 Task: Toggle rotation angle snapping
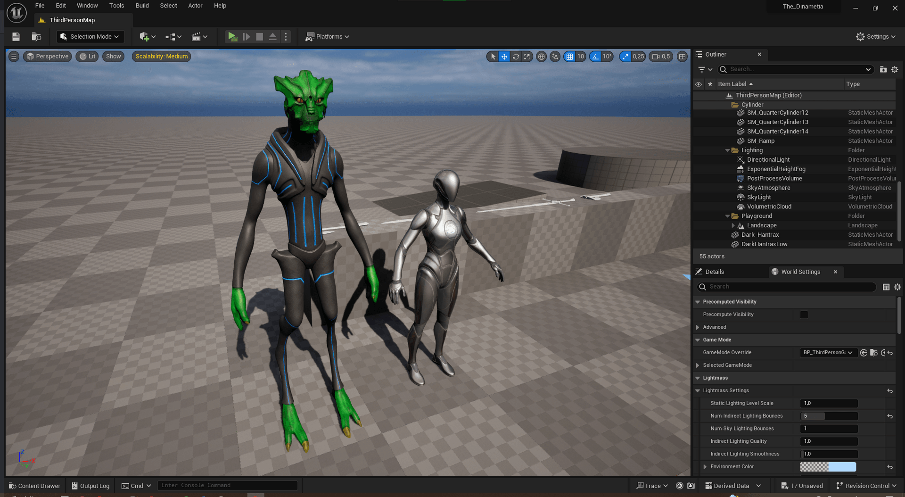[595, 57]
